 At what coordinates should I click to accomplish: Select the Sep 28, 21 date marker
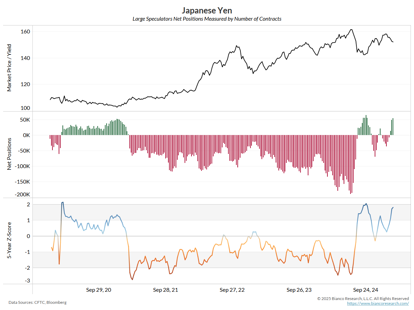click(166, 290)
